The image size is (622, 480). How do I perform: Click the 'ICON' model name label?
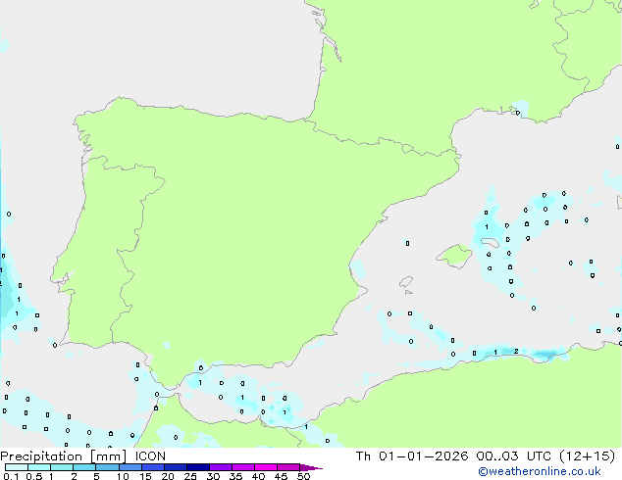coord(150,456)
